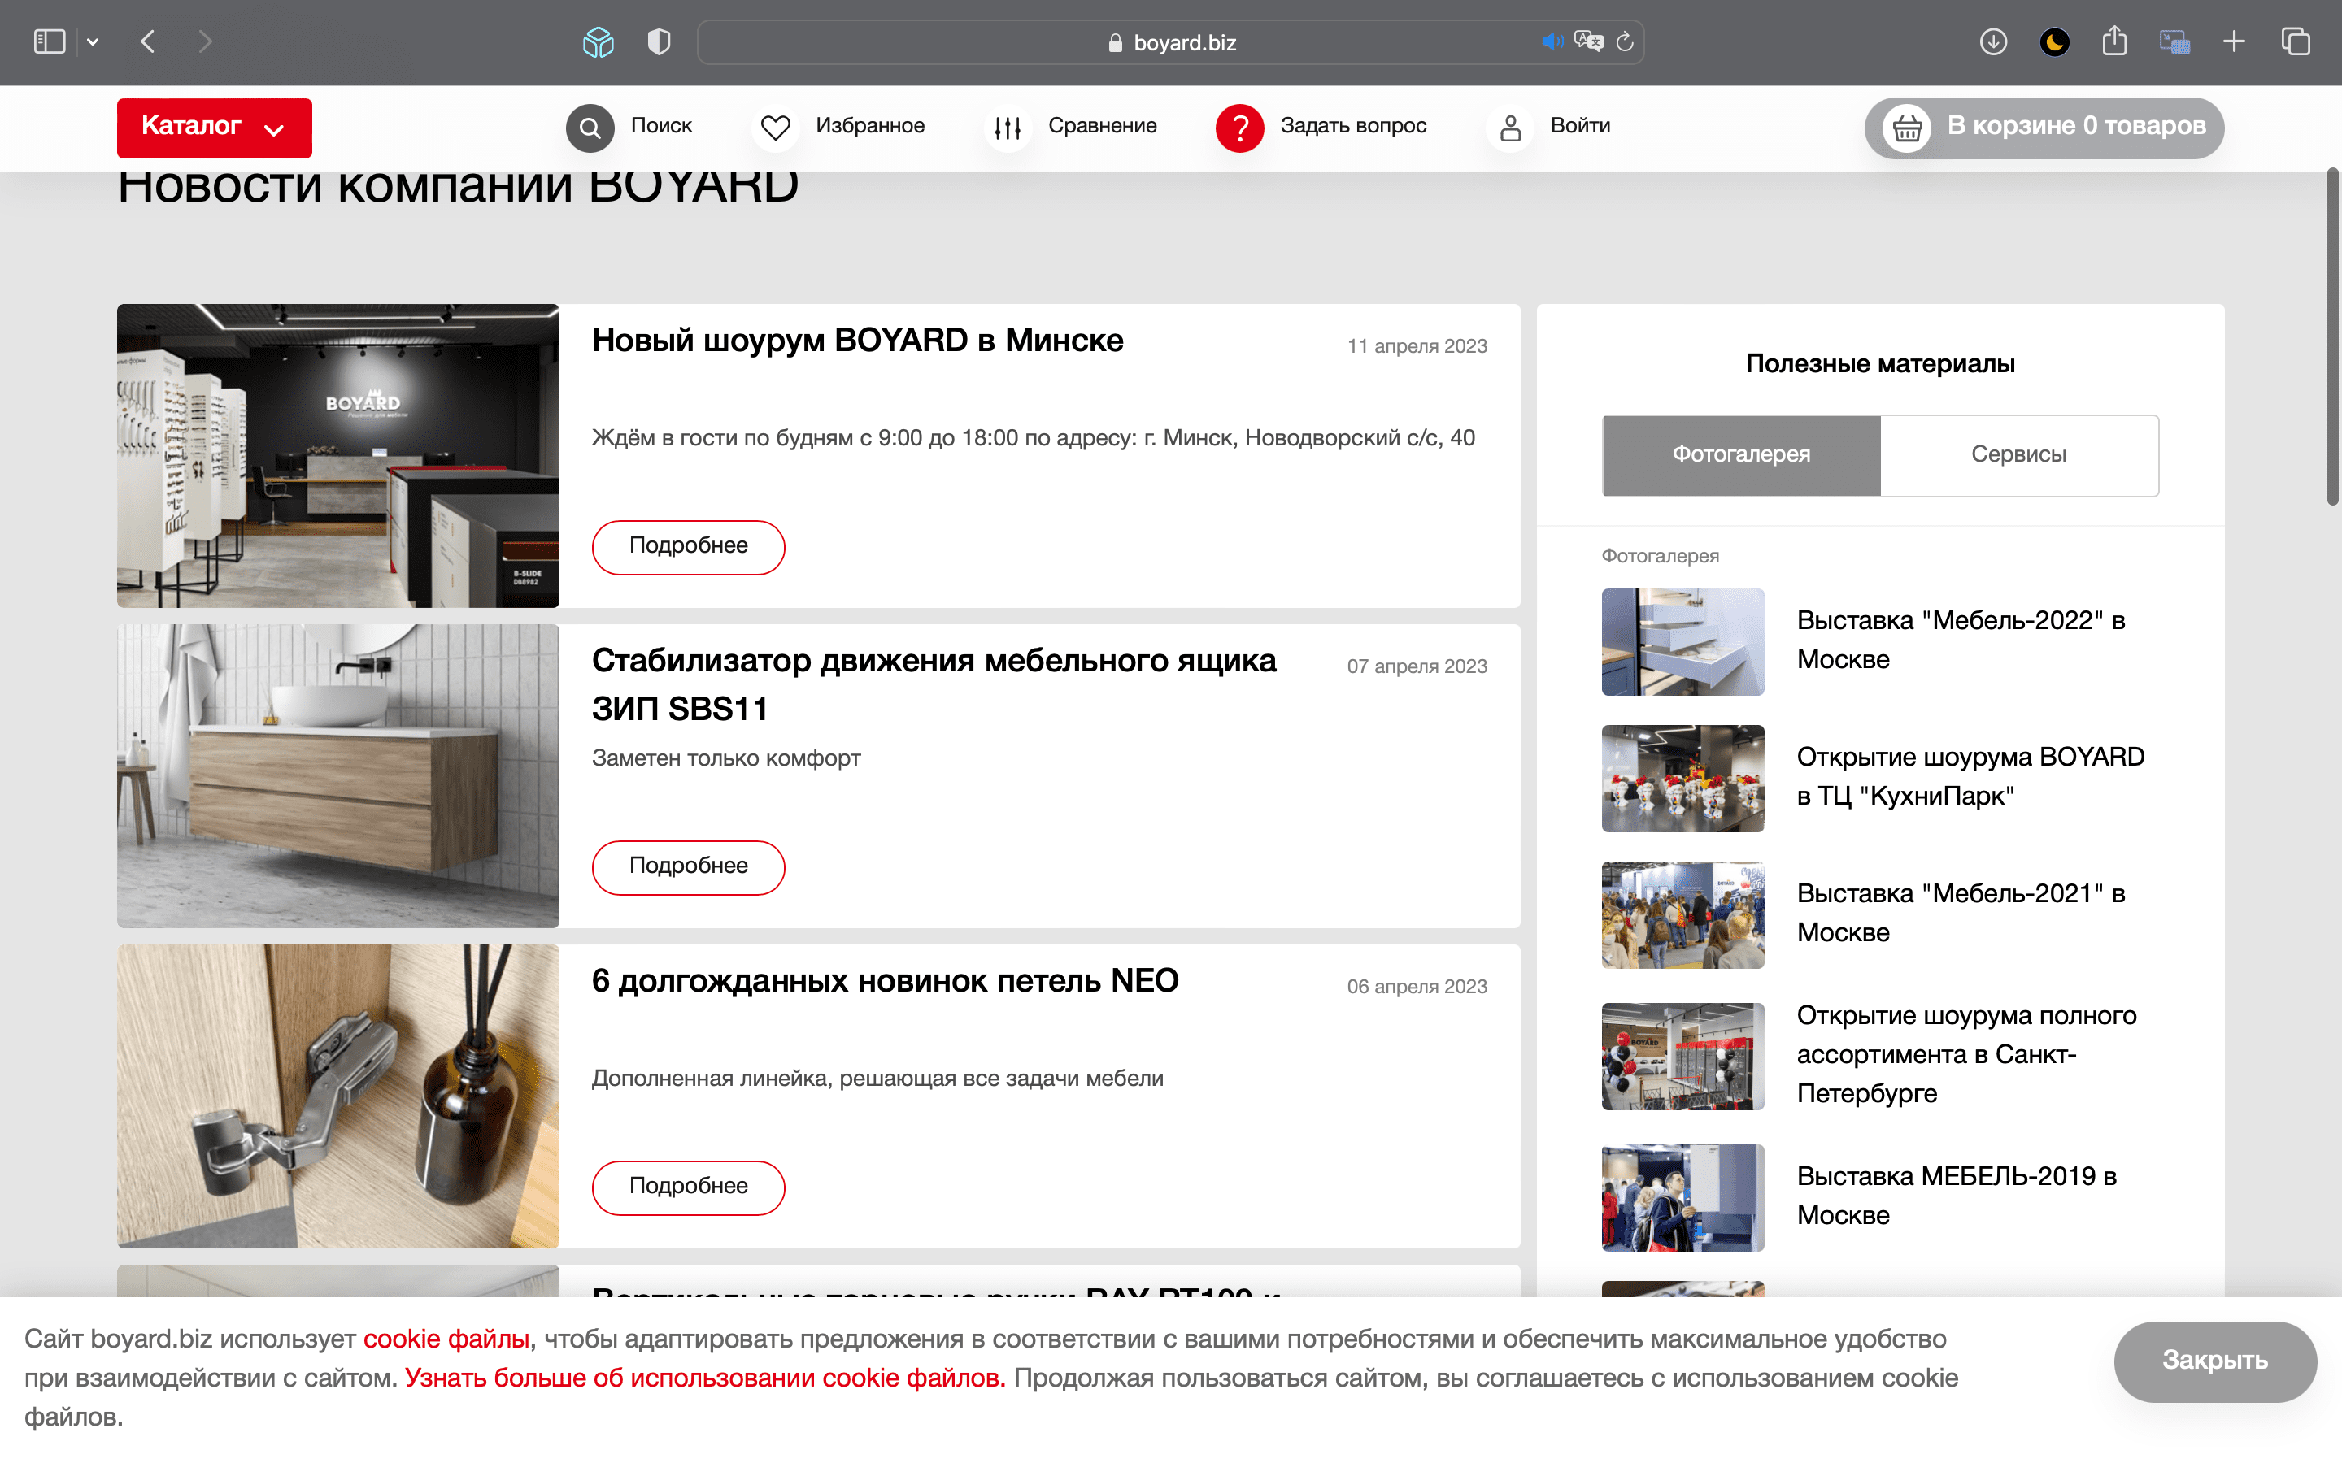Open the Стабилизатор движения мебельного ящика headline
This screenshot has width=2342, height=1463.
tap(934, 684)
